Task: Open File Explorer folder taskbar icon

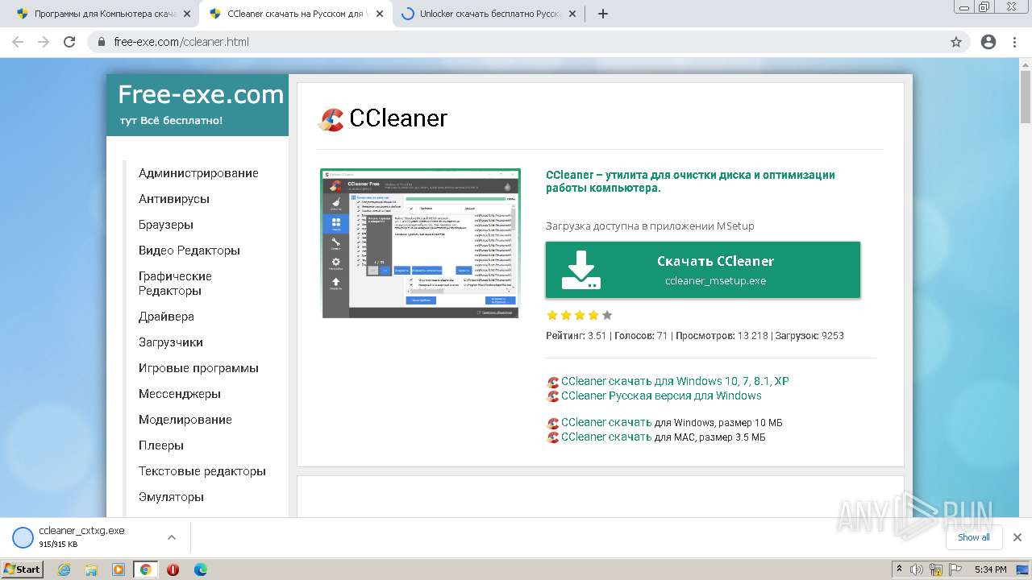Action: 91,570
